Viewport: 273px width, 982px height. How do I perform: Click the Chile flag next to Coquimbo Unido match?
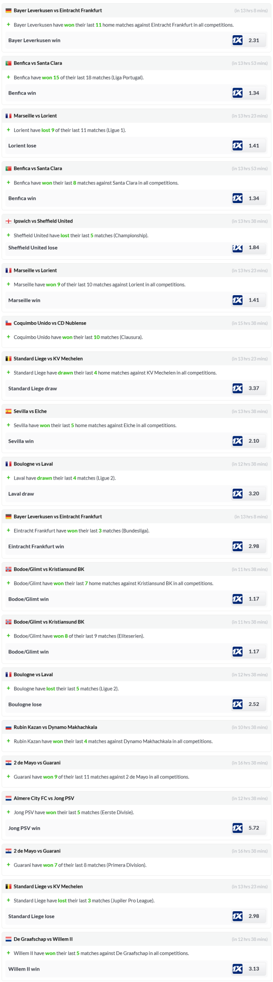pos(8,323)
